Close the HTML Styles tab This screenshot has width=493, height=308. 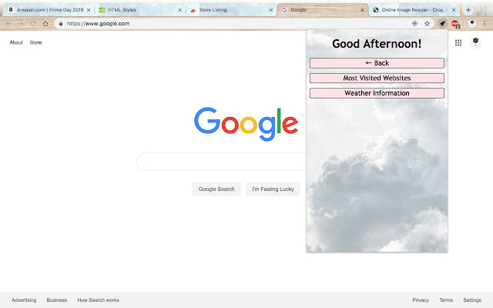tap(179, 10)
